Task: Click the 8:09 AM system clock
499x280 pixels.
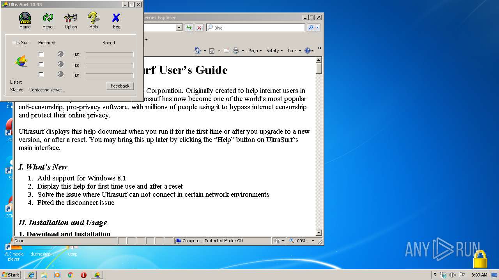Action: tap(479, 275)
